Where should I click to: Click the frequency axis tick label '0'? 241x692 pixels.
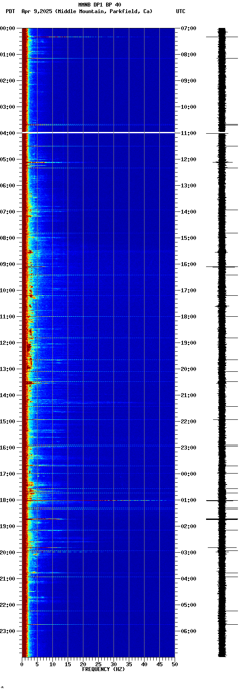tap(22, 664)
